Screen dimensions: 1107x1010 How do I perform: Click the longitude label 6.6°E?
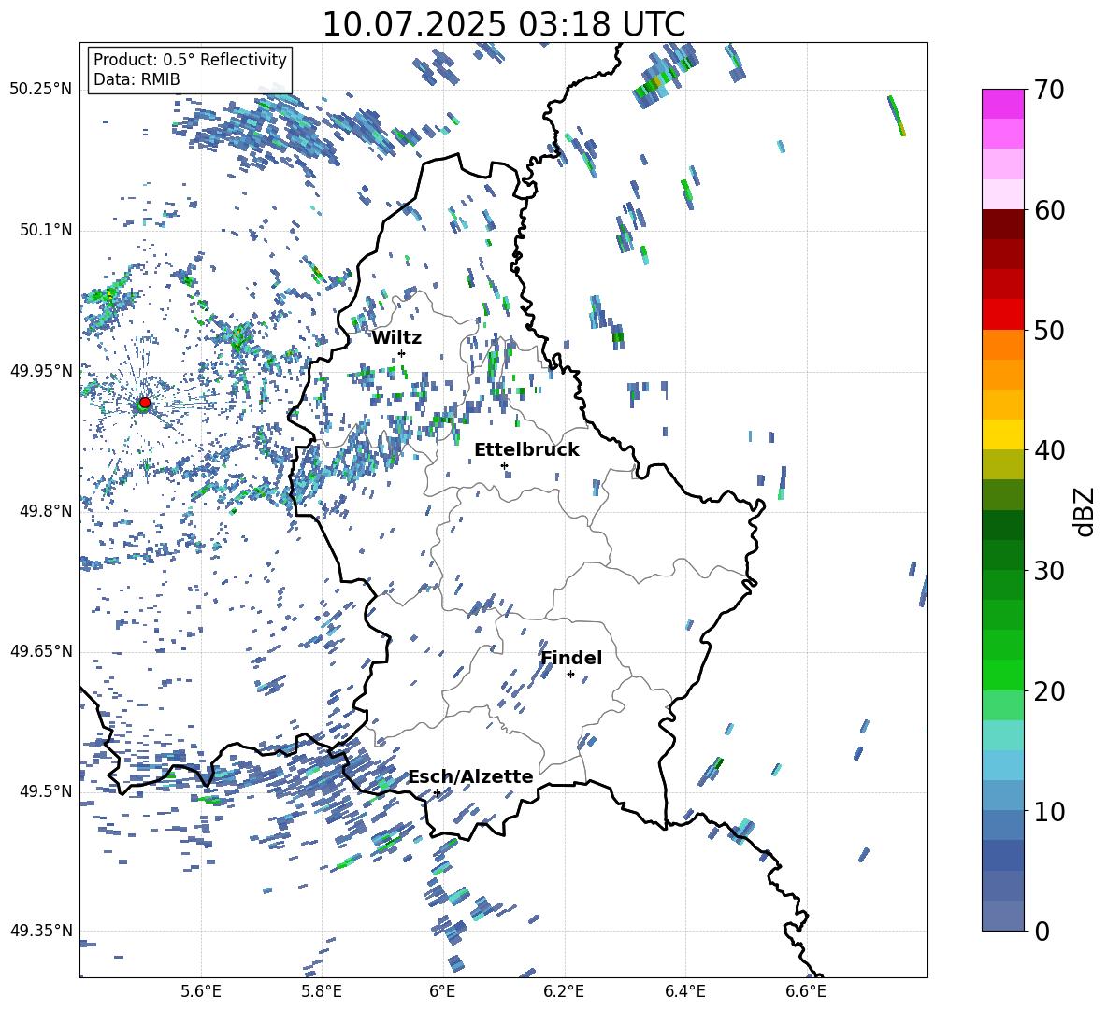(806, 991)
